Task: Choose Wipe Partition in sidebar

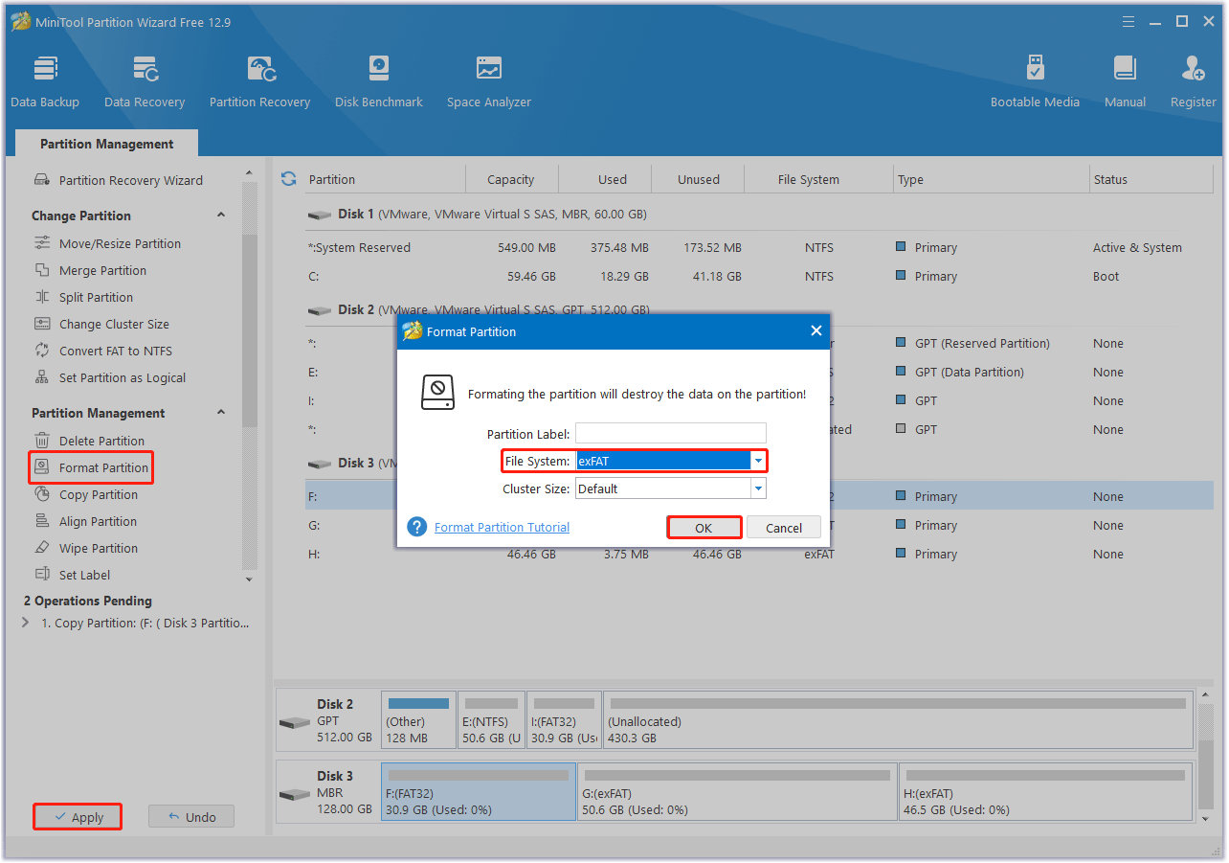Action: 86,548
